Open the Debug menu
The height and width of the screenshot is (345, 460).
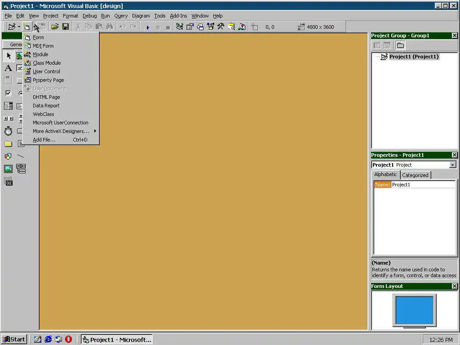pyautogui.click(x=89, y=16)
